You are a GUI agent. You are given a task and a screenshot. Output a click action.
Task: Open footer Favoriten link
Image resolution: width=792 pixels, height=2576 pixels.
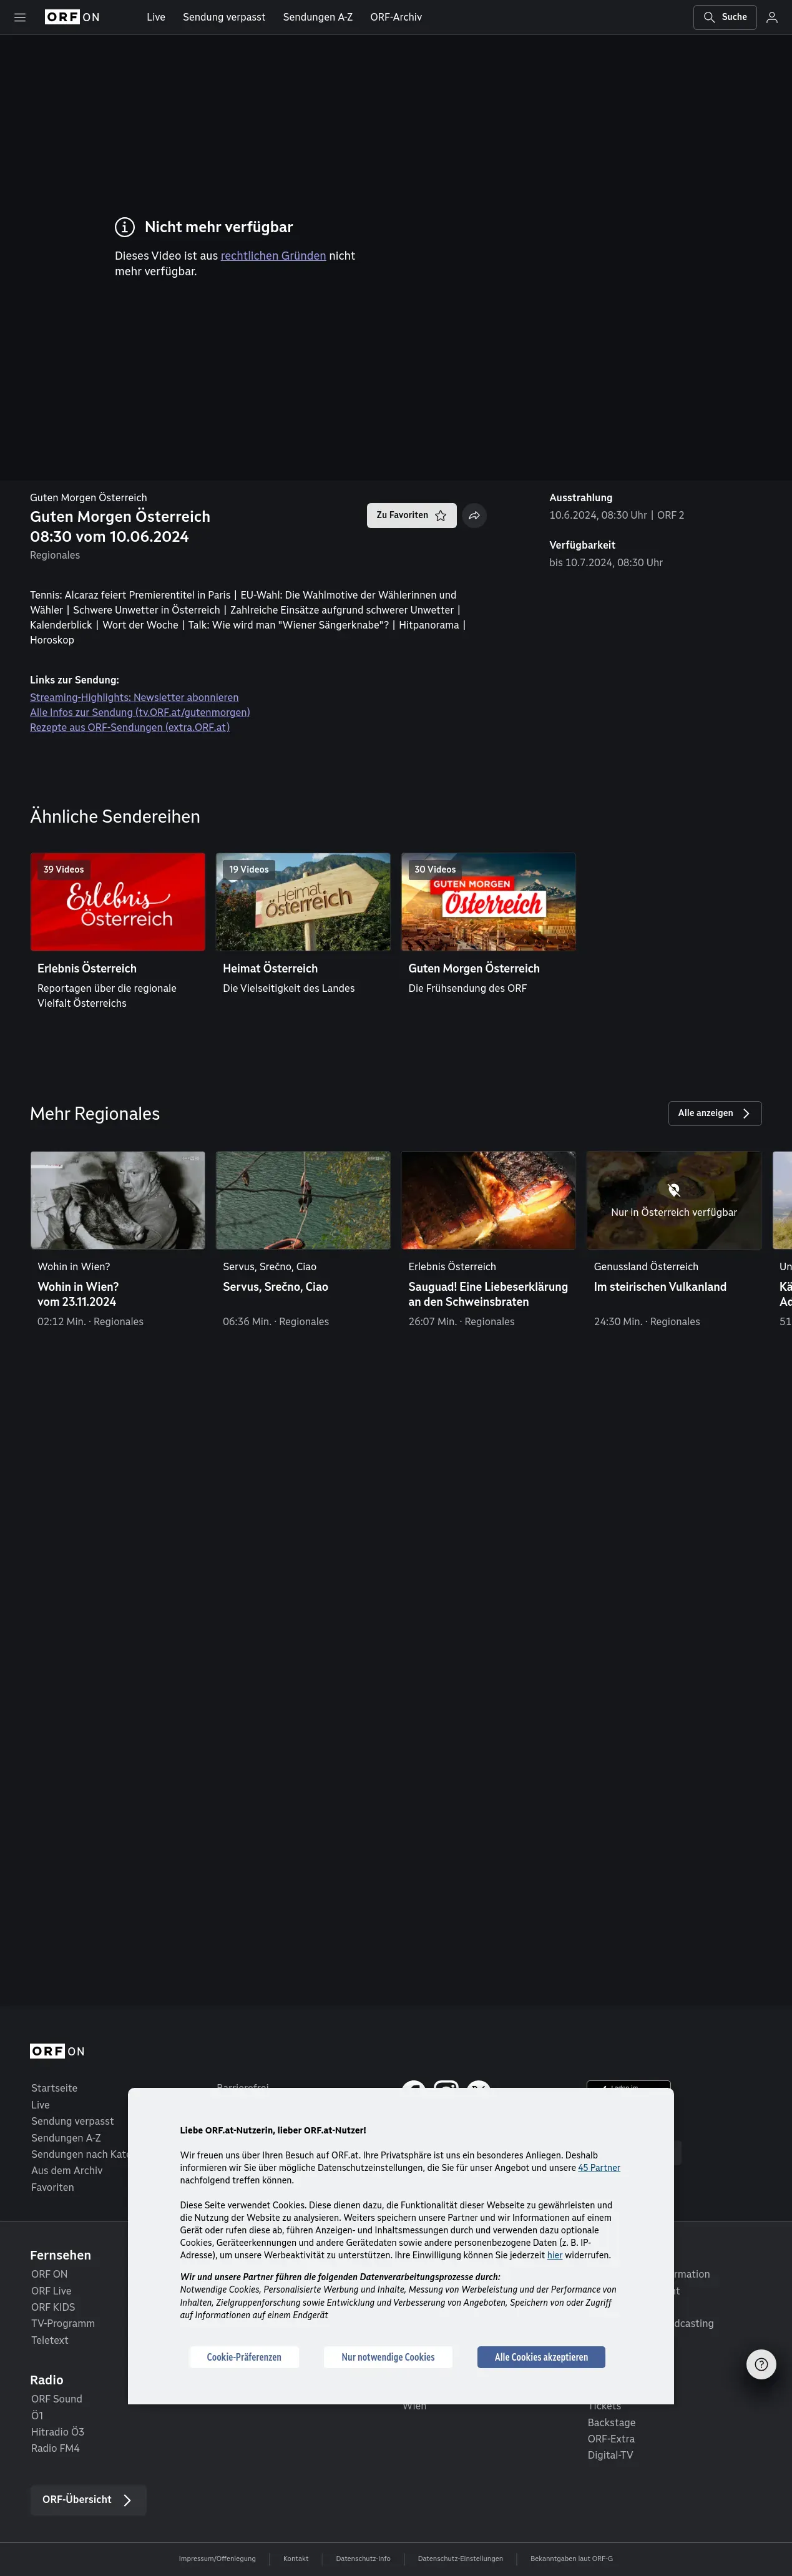coord(52,2187)
